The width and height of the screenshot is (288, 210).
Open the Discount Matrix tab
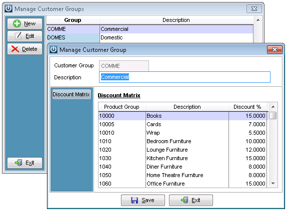71,94
